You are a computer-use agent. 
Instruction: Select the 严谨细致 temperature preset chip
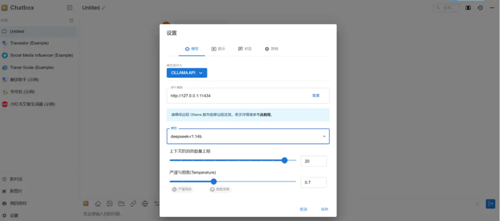tap(182, 189)
